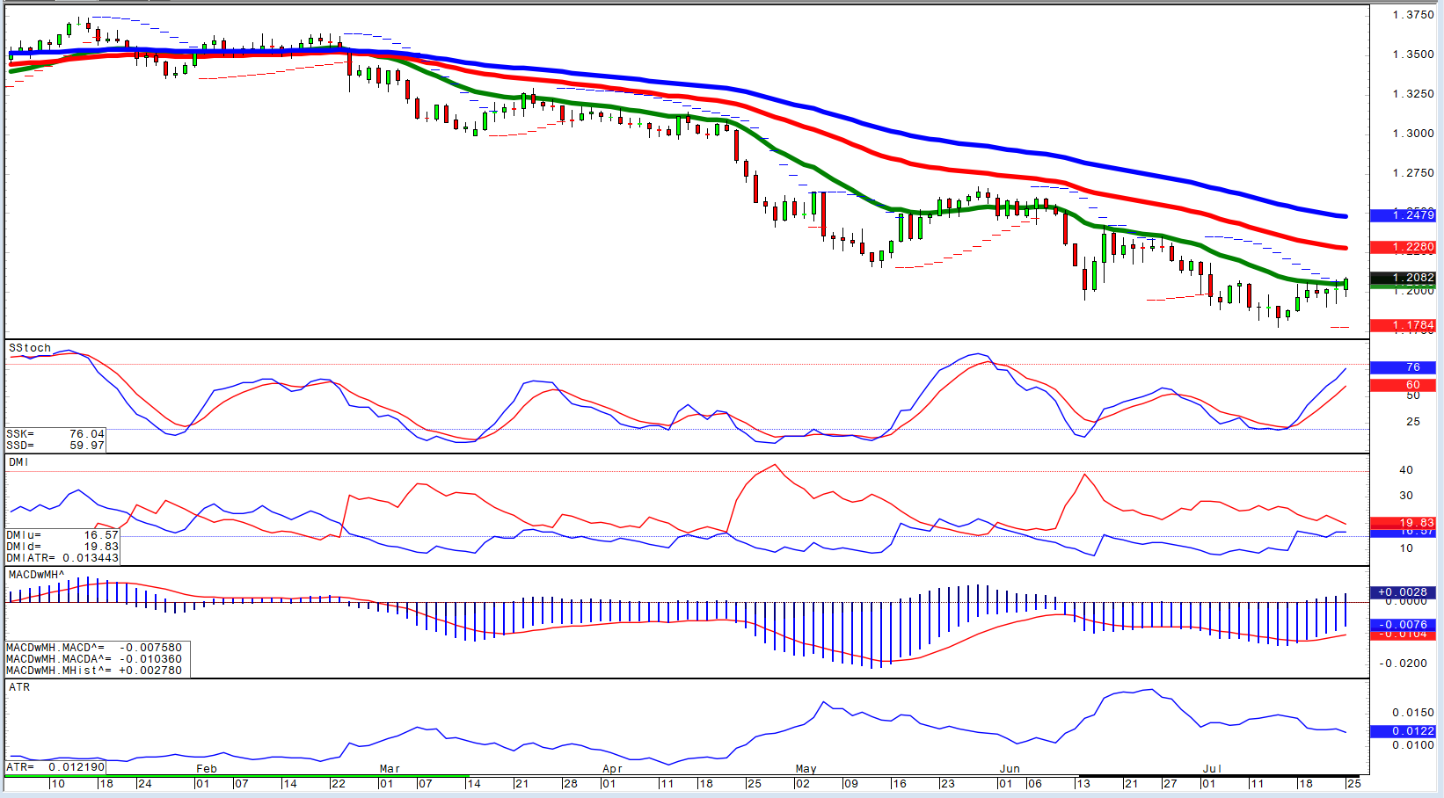Click the 09 date label on time axis
Viewport: 1444px width, 798px height.
(x=850, y=784)
